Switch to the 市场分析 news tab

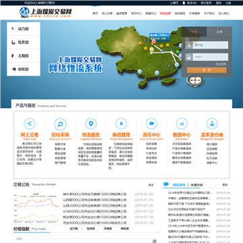click(196, 185)
